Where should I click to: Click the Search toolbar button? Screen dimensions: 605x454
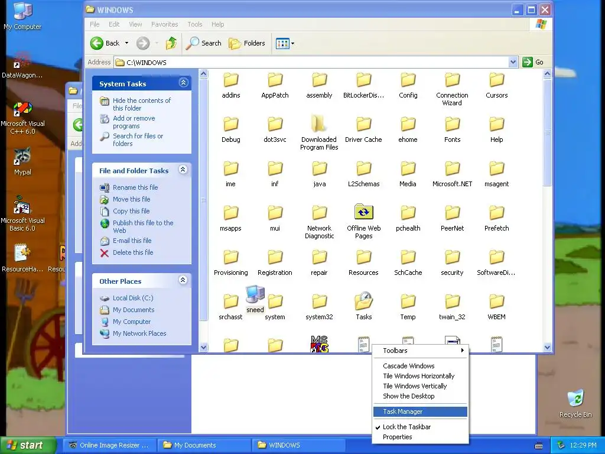pyautogui.click(x=204, y=43)
